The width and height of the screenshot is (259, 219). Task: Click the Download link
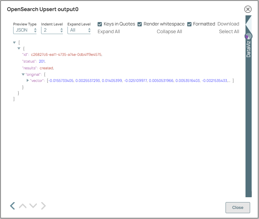228,24
